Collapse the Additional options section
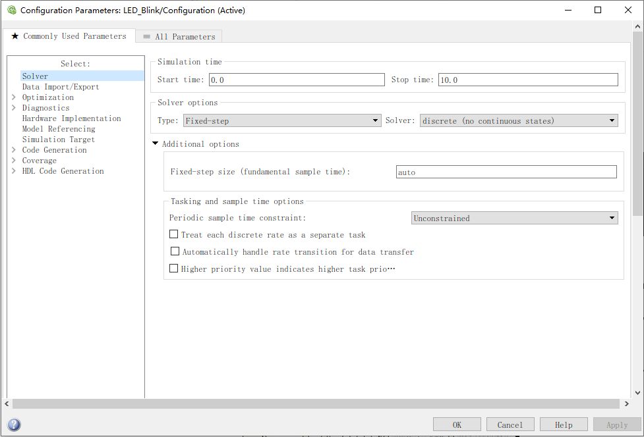 point(156,143)
